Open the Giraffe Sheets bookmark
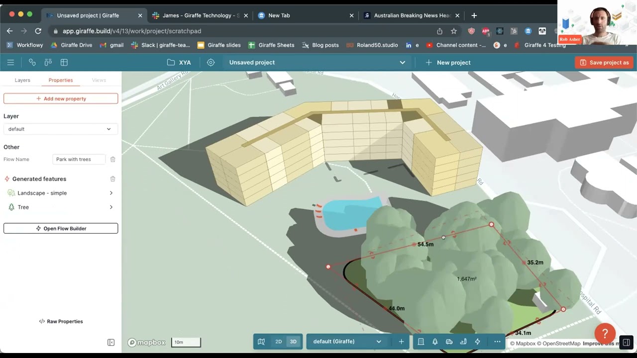Image resolution: width=637 pixels, height=358 pixels. (x=271, y=45)
